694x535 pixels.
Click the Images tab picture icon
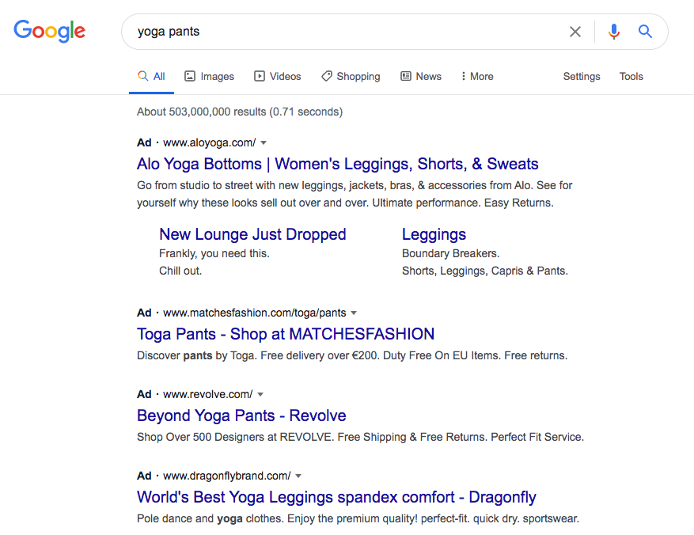[189, 76]
